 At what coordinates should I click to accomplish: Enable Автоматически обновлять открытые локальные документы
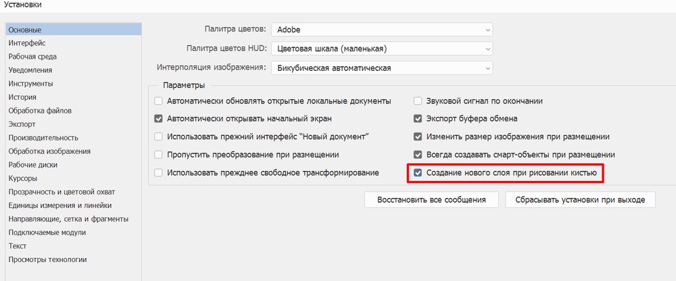(159, 101)
